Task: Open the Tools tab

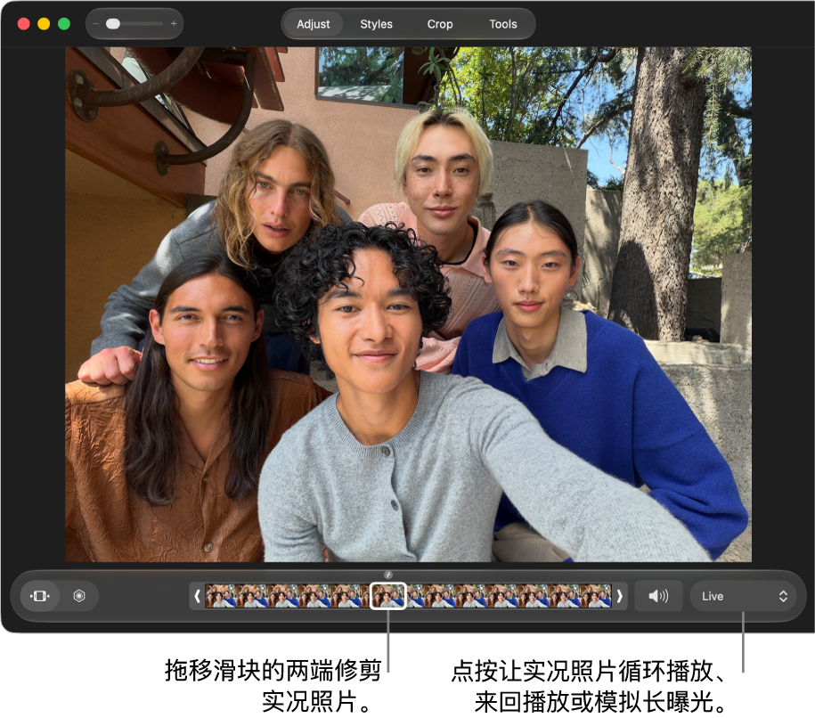Action: 503,24
